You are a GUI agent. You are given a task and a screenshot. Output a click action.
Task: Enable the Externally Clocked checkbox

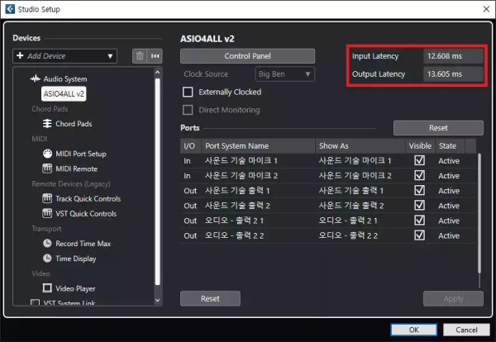pyautogui.click(x=188, y=92)
